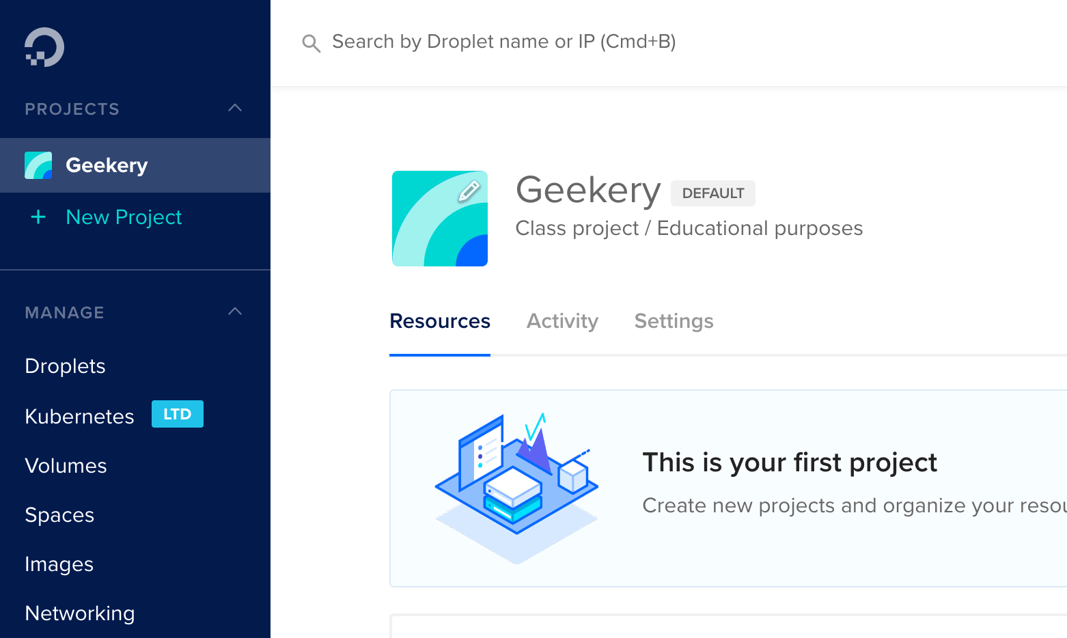Click 'This is your first project' heading
The height and width of the screenshot is (638, 1067).
(790, 462)
